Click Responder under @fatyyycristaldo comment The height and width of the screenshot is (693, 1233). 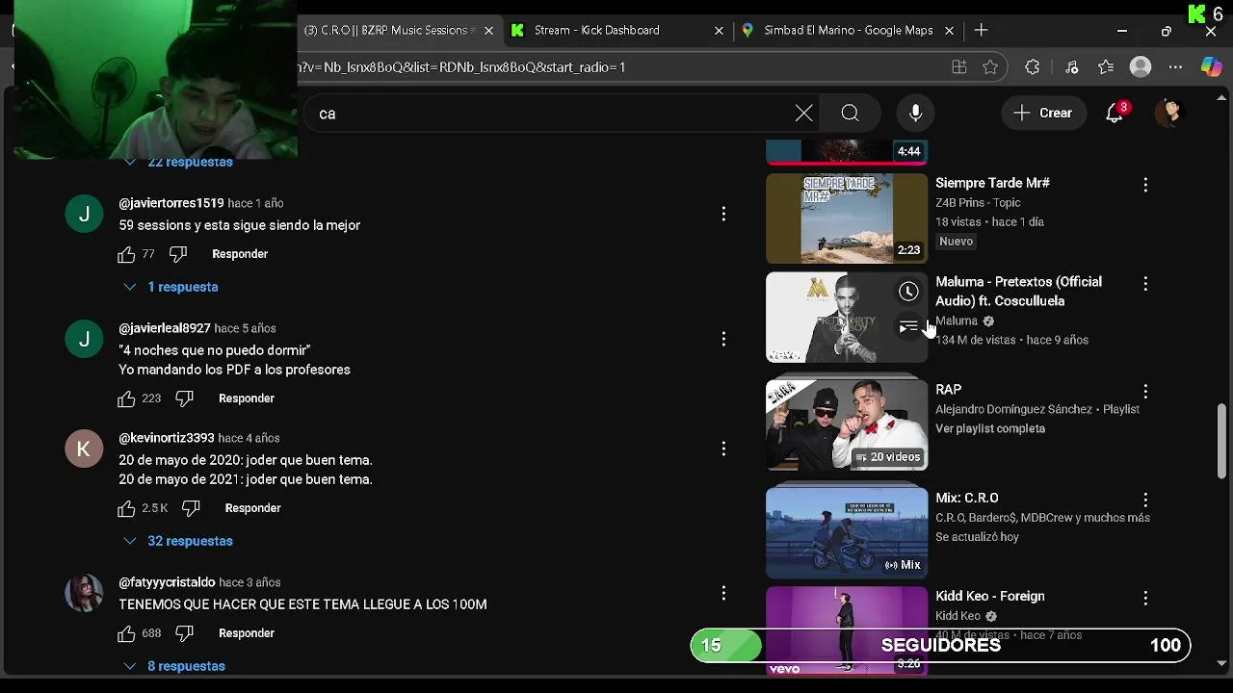247,633
